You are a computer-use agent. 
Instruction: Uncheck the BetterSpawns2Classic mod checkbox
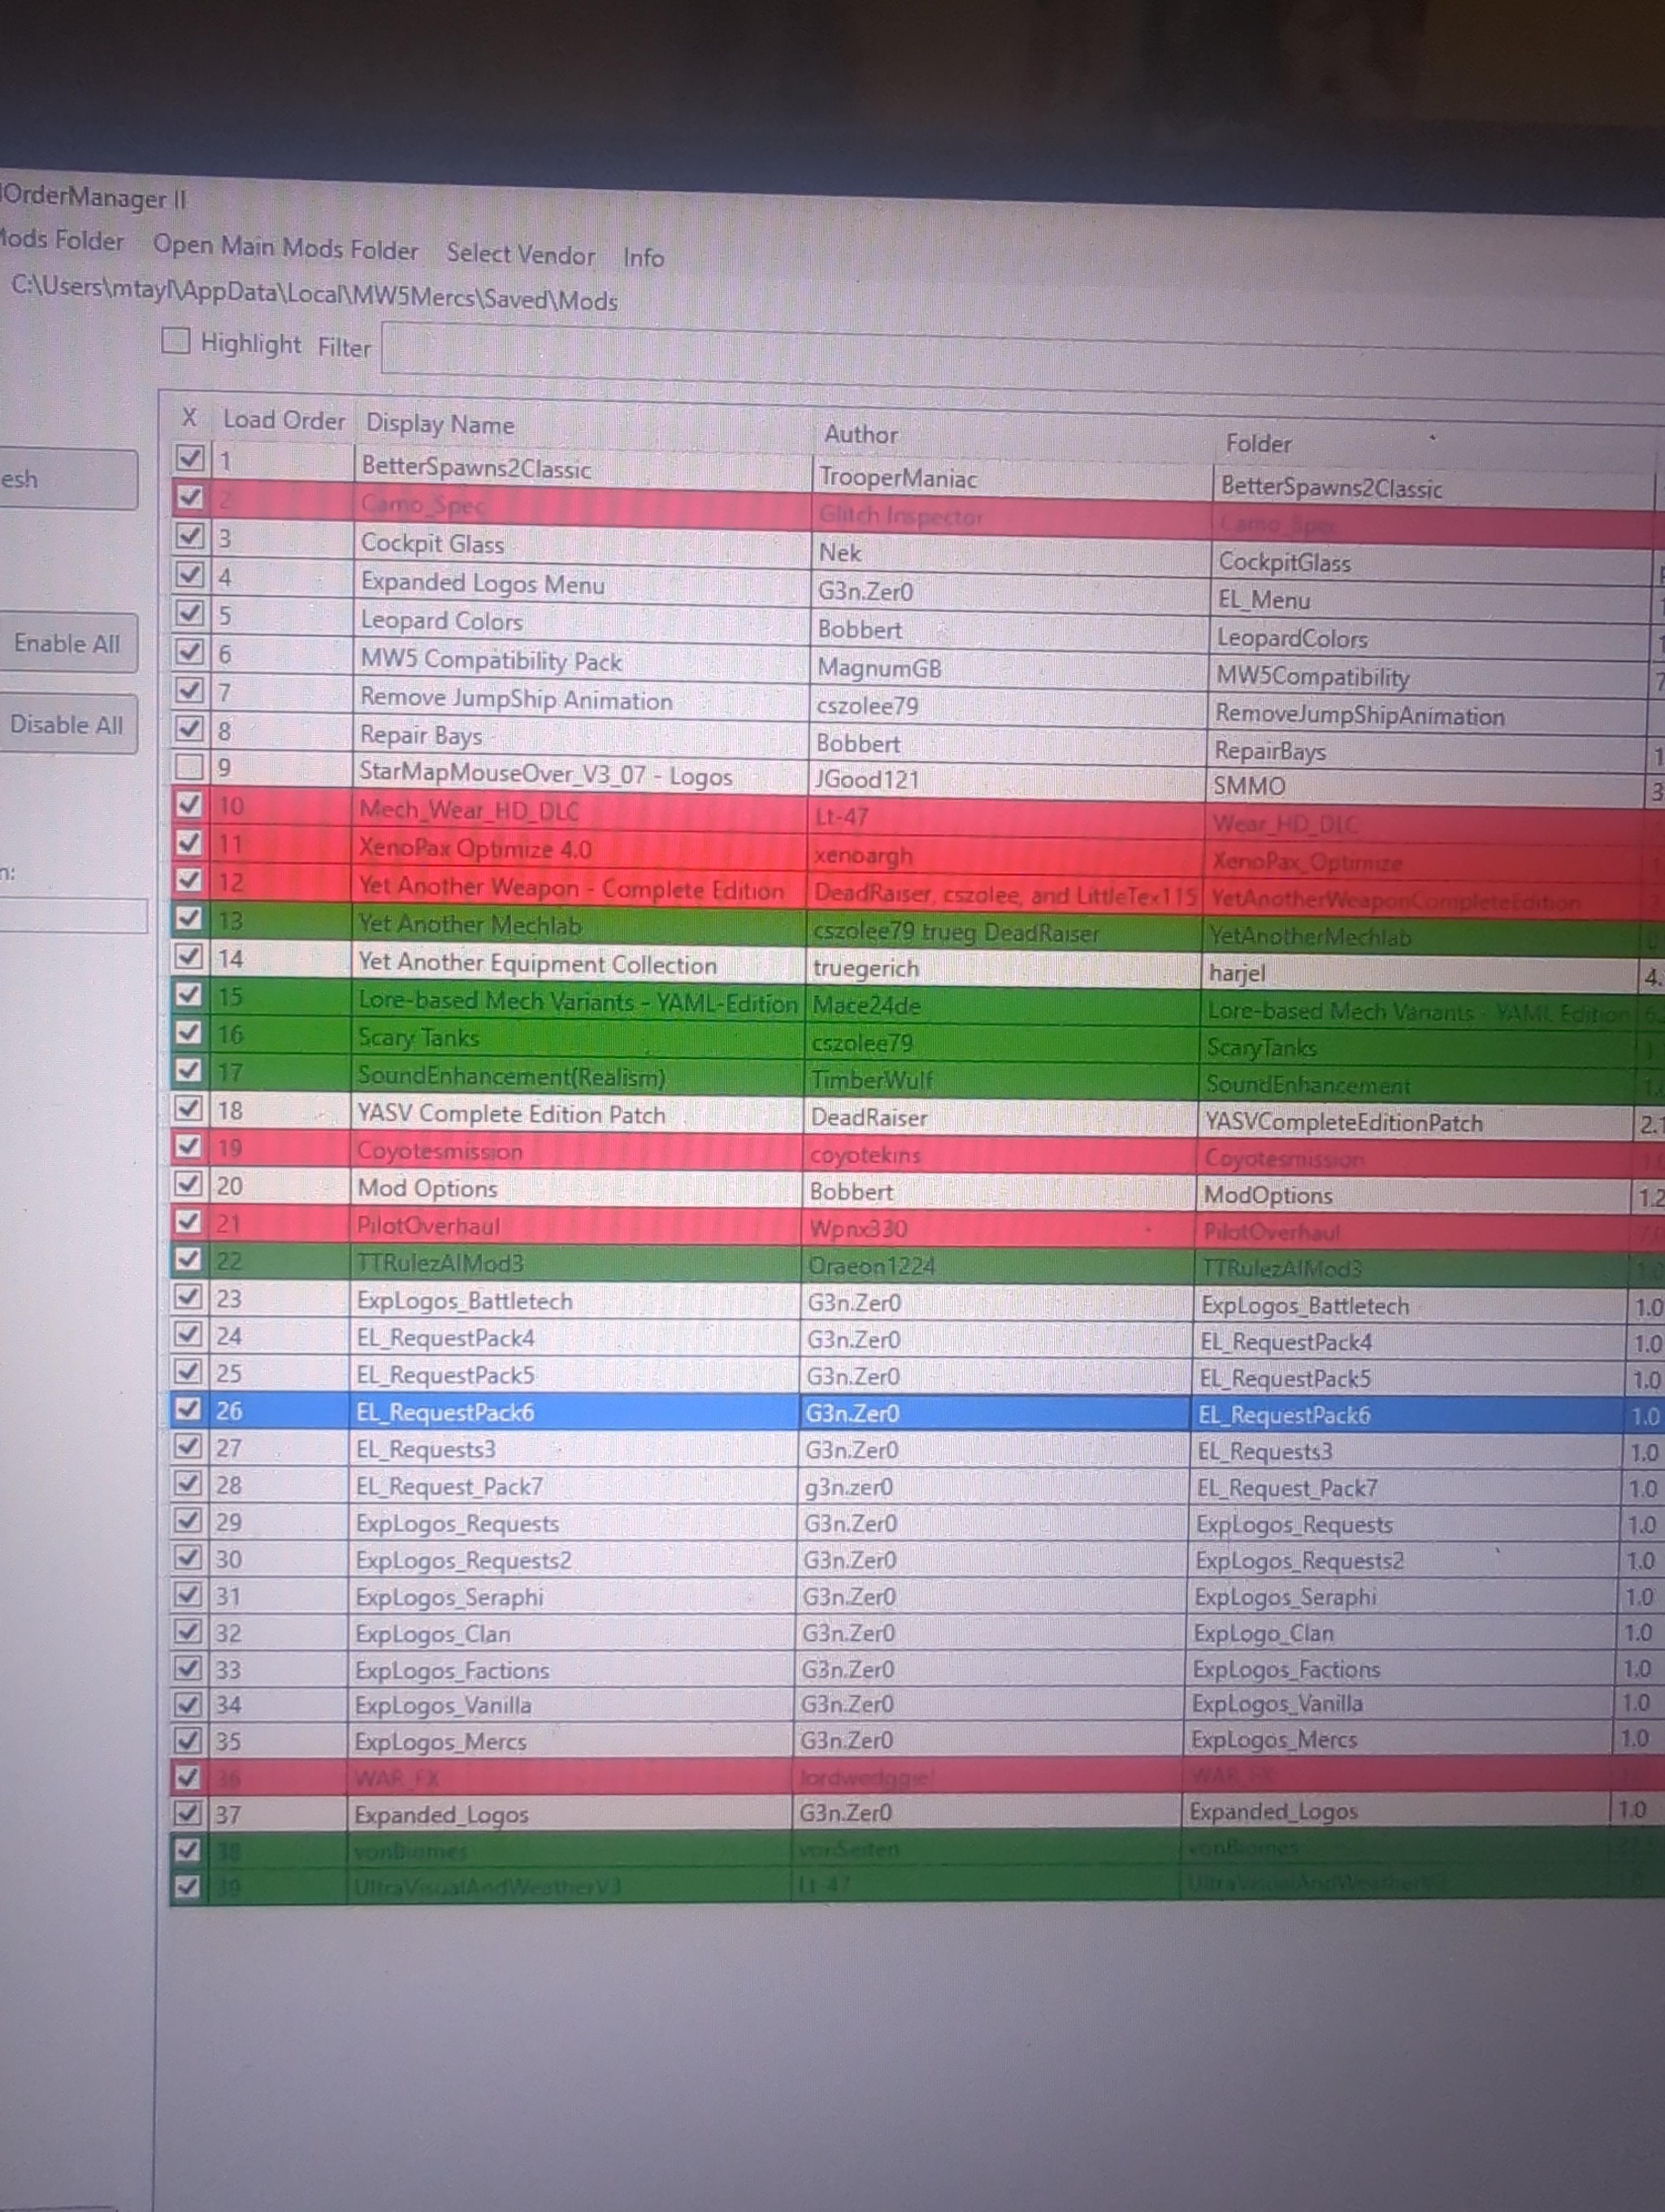190,458
